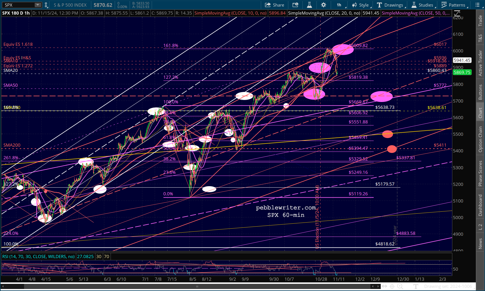The width and height of the screenshot is (485, 291).
Task: Click the SMA200 line label
Action: click(x=12, y=145)
